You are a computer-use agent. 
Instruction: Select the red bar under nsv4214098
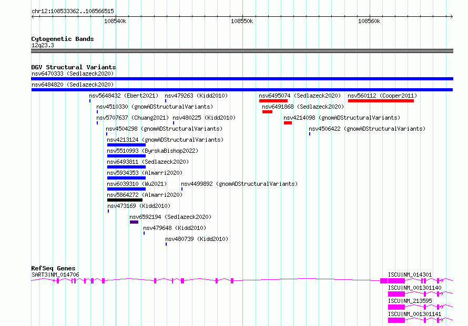point(288,123)
